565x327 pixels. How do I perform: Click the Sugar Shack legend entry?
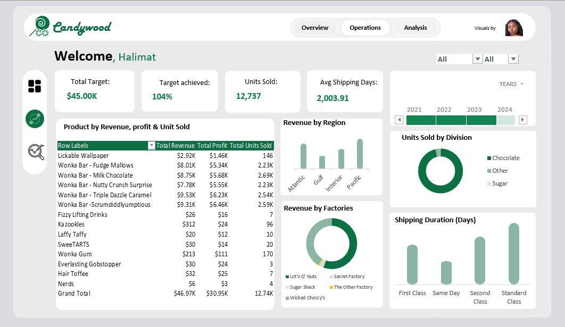click(x=301, y=287)
